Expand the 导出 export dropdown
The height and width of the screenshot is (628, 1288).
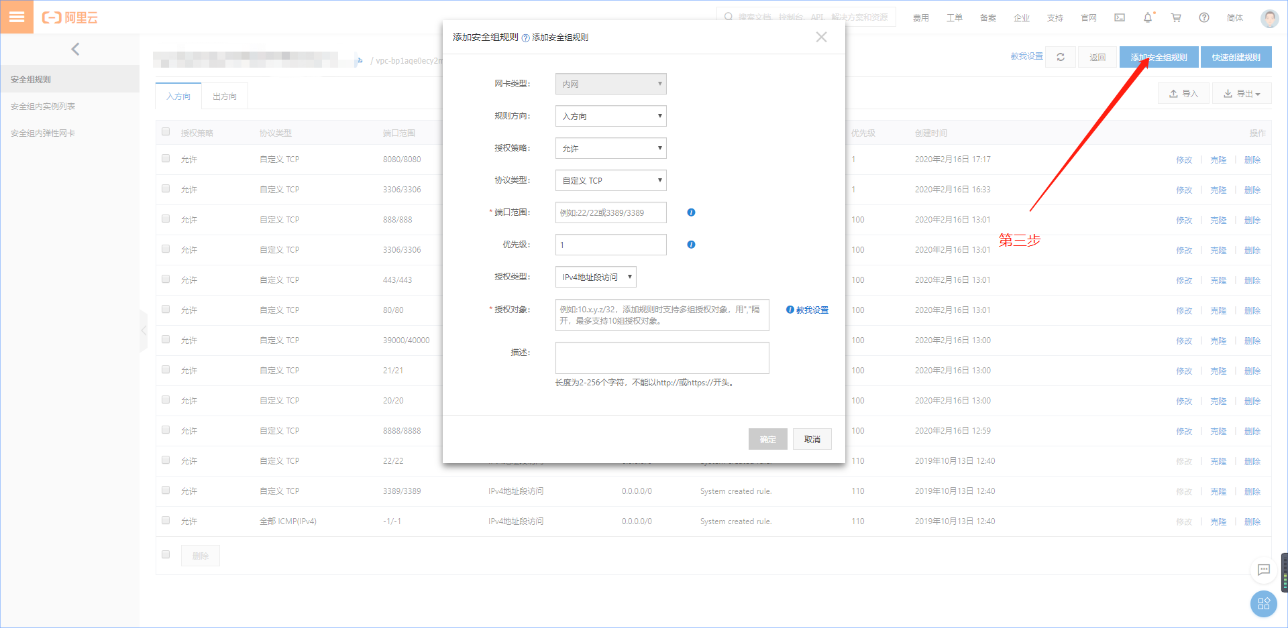click(1242, 93)
